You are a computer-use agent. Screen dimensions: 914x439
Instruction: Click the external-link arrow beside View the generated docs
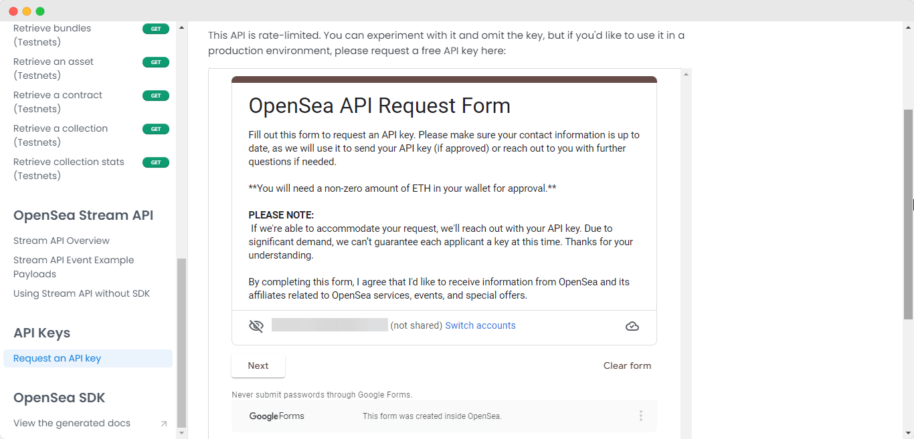coord(164,424)
